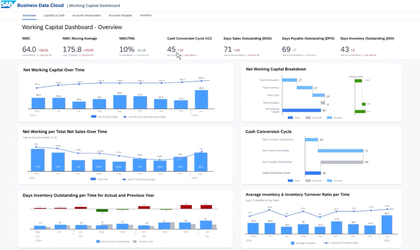The width and height of the screenshot is (420, 250).
Task: Click the +13.0 green delta bar
Action: coord(358,81)
